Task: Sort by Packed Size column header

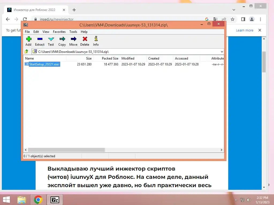Action: point(106,58)
